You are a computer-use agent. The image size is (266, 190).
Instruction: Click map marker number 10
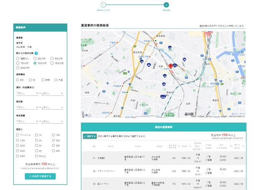coord(164,84)
